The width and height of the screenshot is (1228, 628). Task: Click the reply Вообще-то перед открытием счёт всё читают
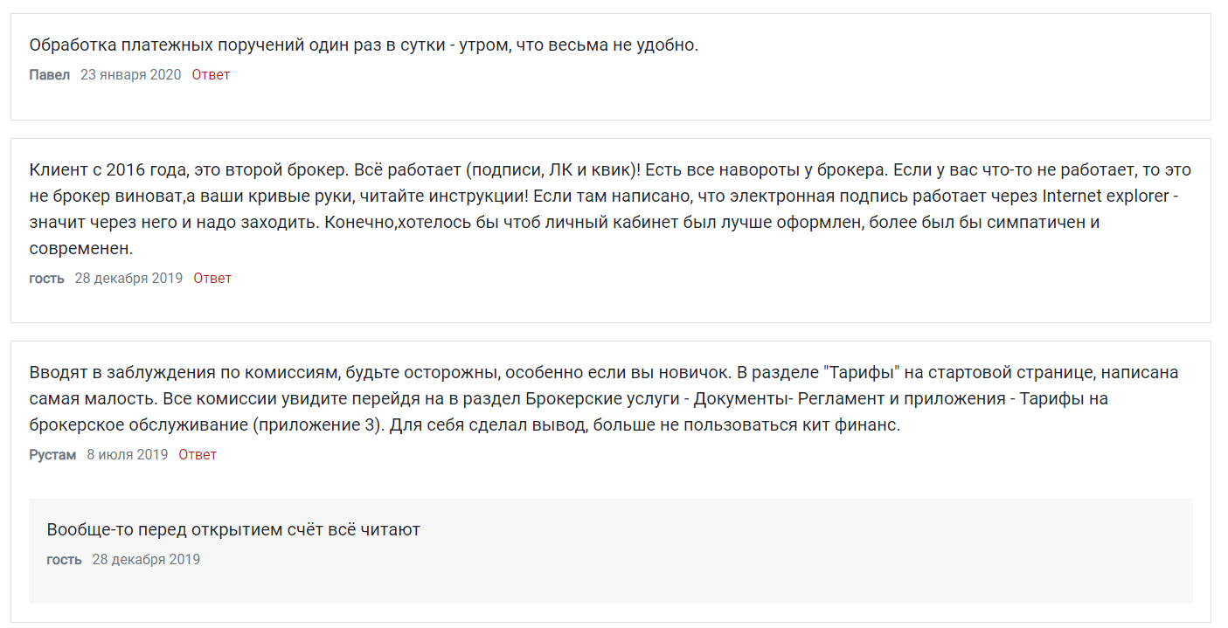click(x=236, y=528)
